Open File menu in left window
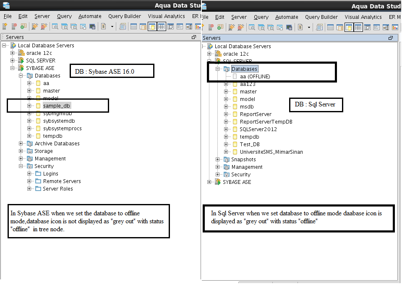 pyautogui.click(x=8, y=16)
